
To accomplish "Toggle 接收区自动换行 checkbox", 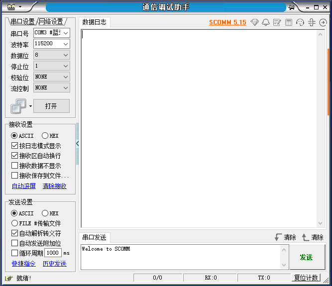I will click(x=36, y=156).
